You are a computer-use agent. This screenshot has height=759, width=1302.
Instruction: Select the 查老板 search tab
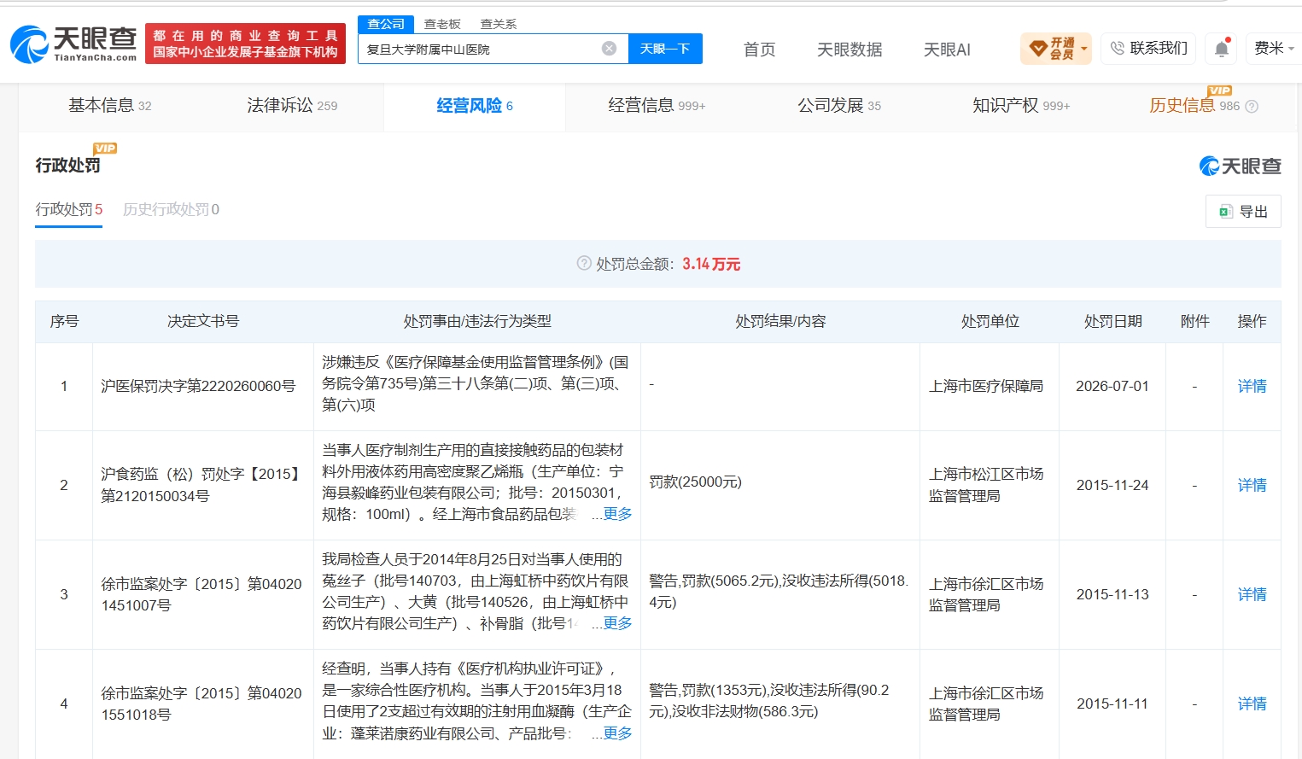tap(442, 24)
